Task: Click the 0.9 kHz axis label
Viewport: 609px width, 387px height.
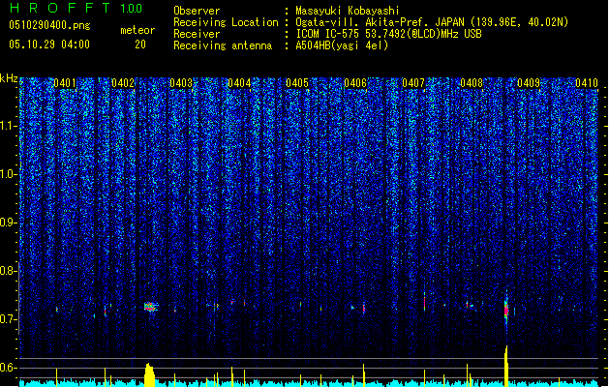Action: tap(9, 223)
